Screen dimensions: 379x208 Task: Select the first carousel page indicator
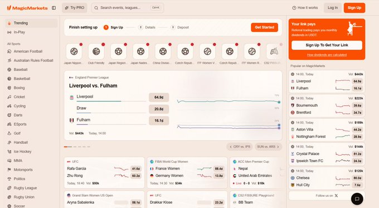click(x=68, y=147)
